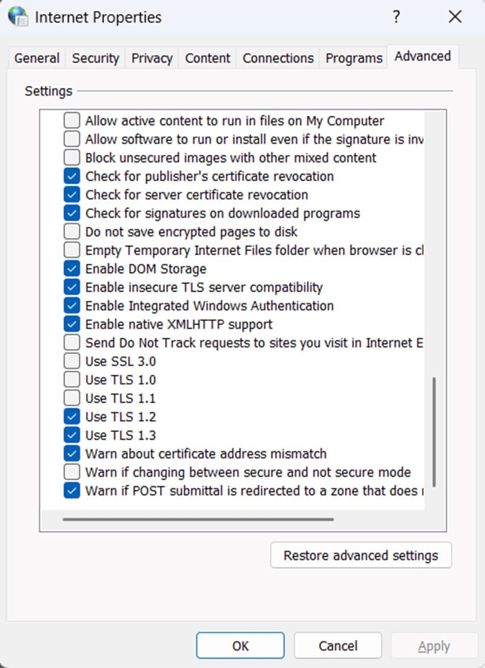Switch to the Security tab
Viewport: 485px width, 668px height.
[96, 58]
